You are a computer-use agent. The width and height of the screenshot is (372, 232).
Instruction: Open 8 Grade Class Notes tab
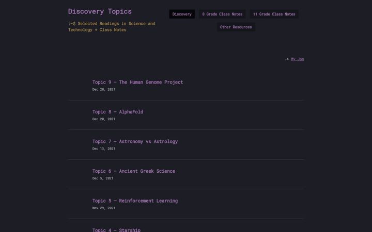[222, 14]
